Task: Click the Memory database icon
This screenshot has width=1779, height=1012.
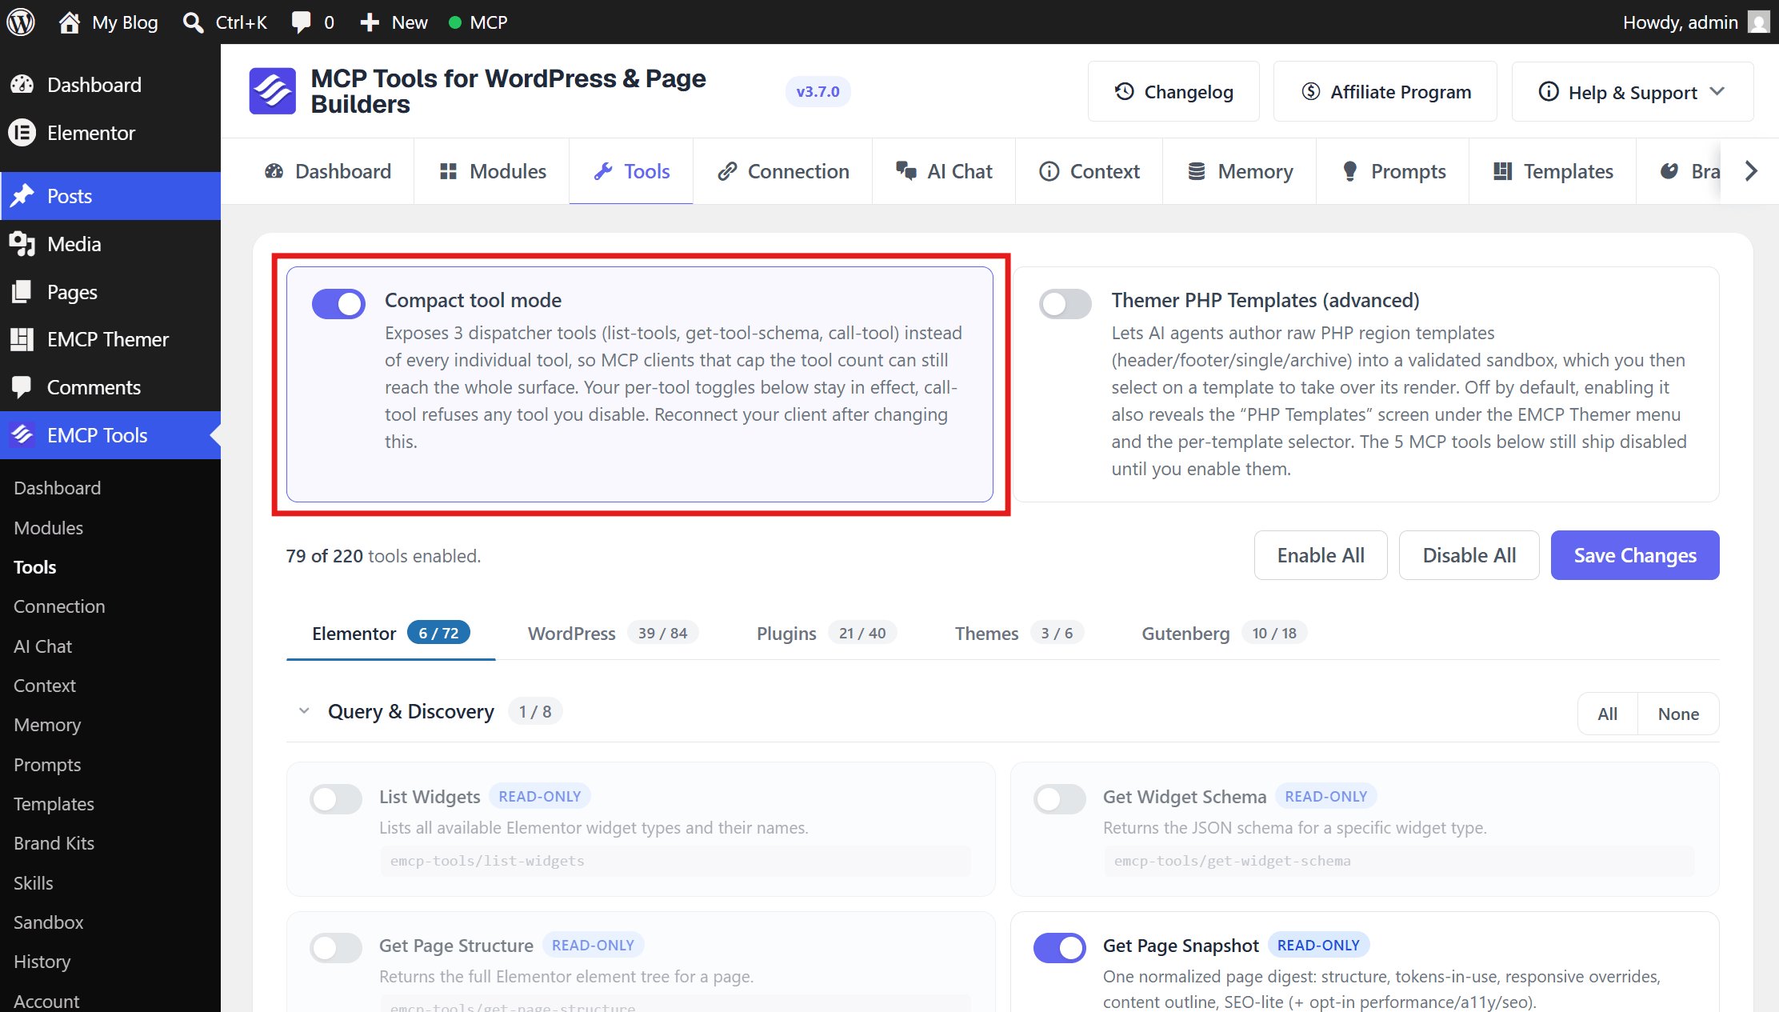Action: (x=1197, y=171)
